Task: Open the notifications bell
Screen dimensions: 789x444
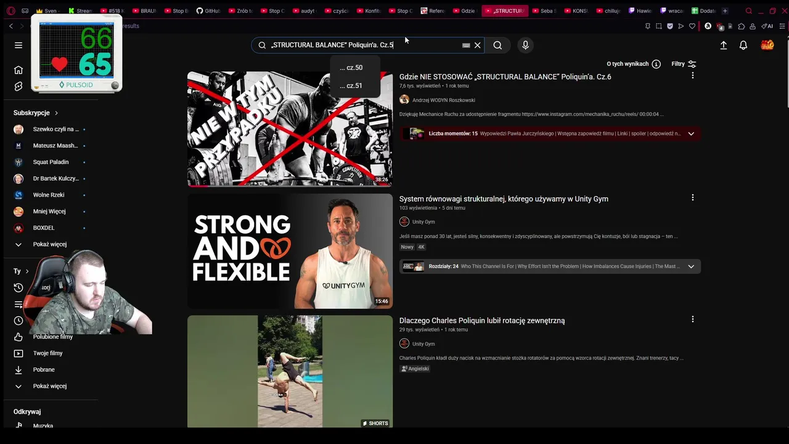Action: click(743, 45)
